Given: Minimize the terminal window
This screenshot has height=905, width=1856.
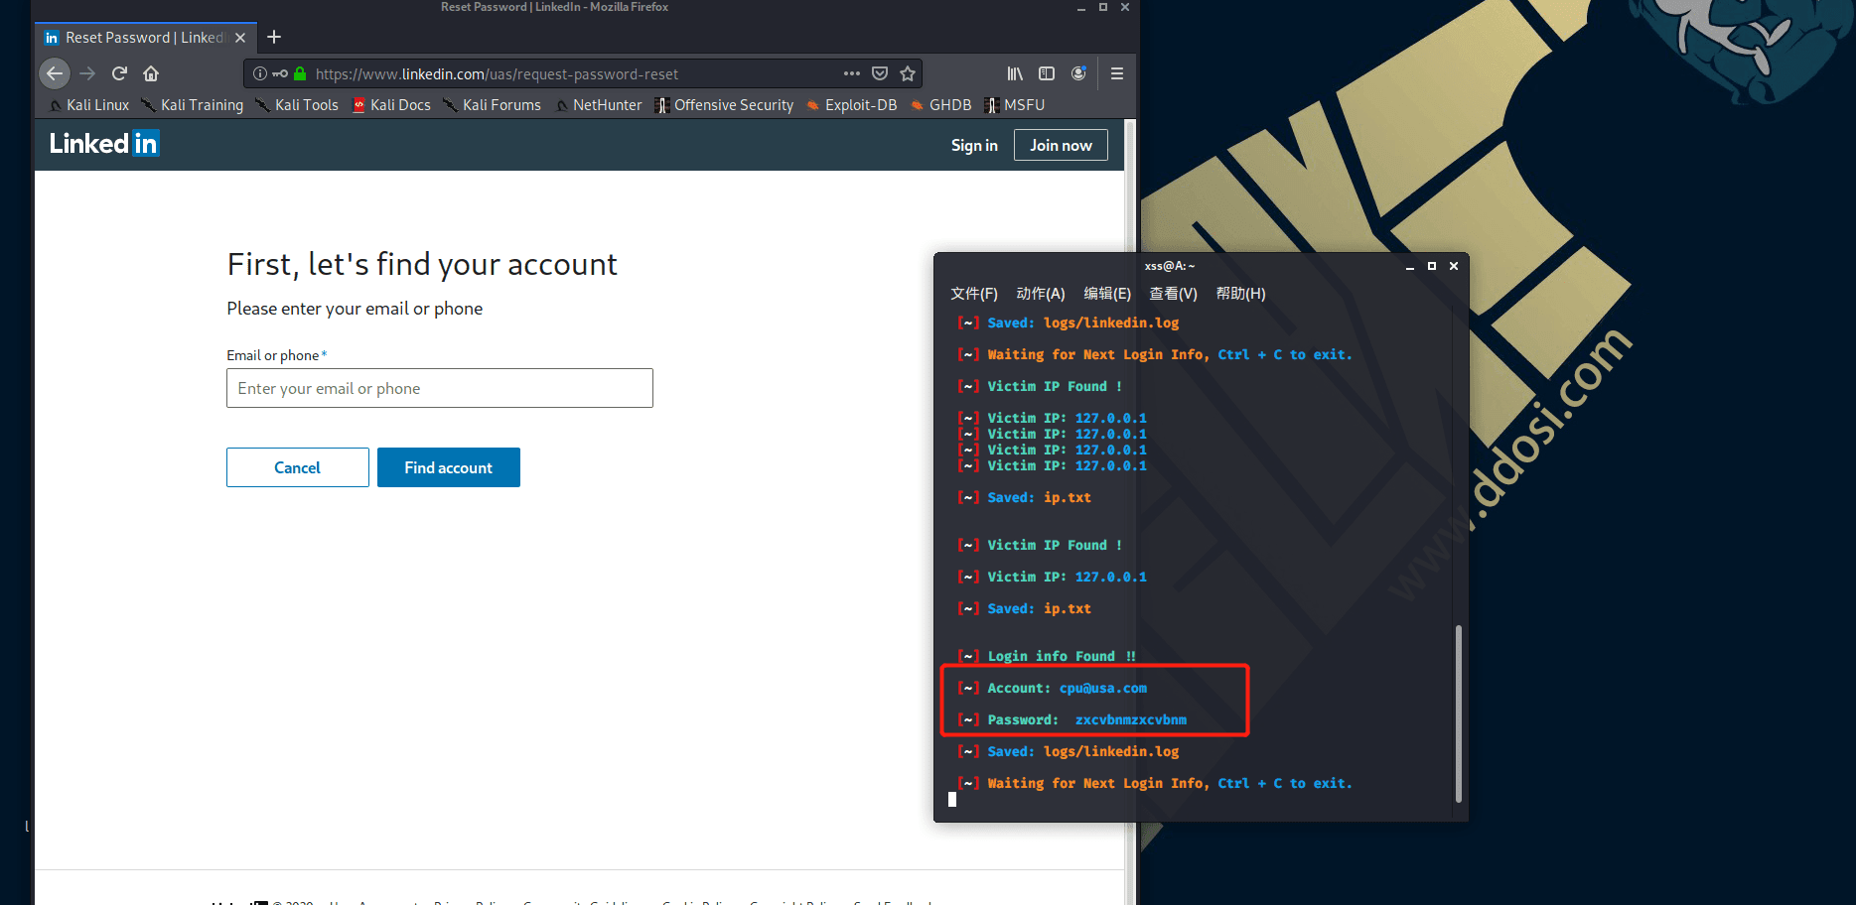Looking at the screenshot, I should [x=1410, y=266].
